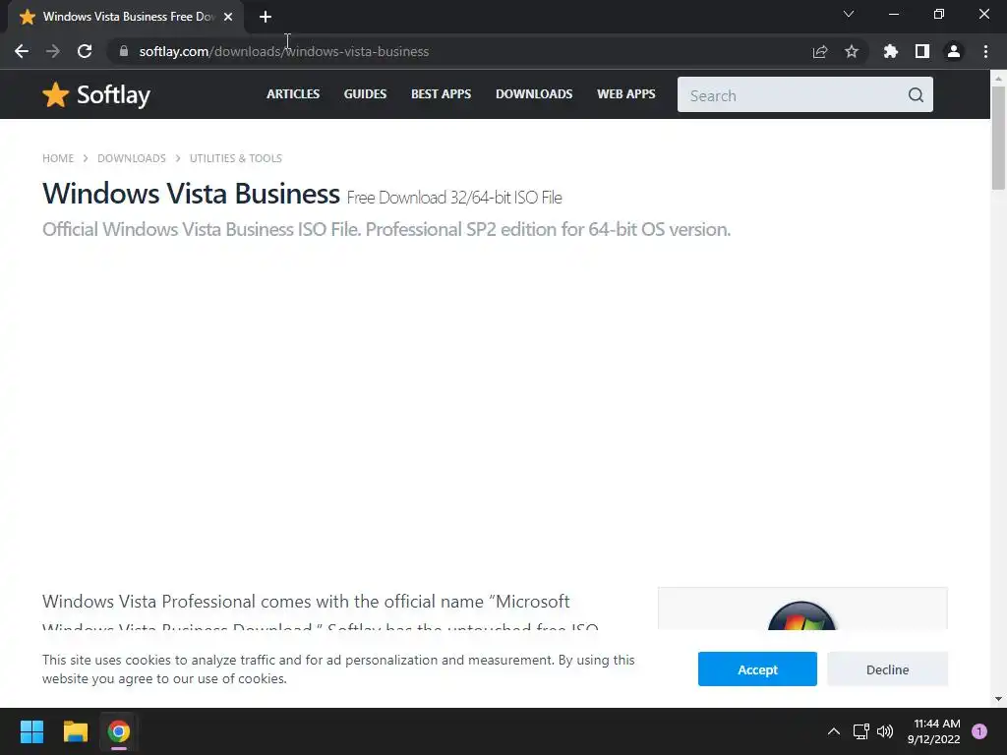Decline the cookies
Screen dimensions: 1007x755
coord(887,668)
